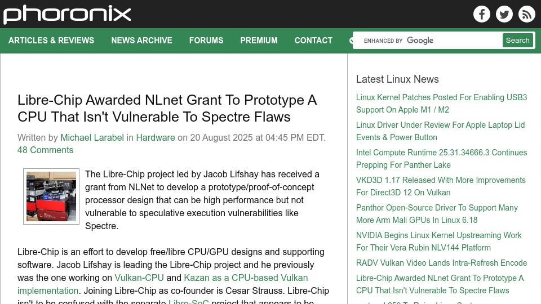Open author Michael Larabel link
The height and width of the screenshot is (304, 541).
tap(92, 137)
